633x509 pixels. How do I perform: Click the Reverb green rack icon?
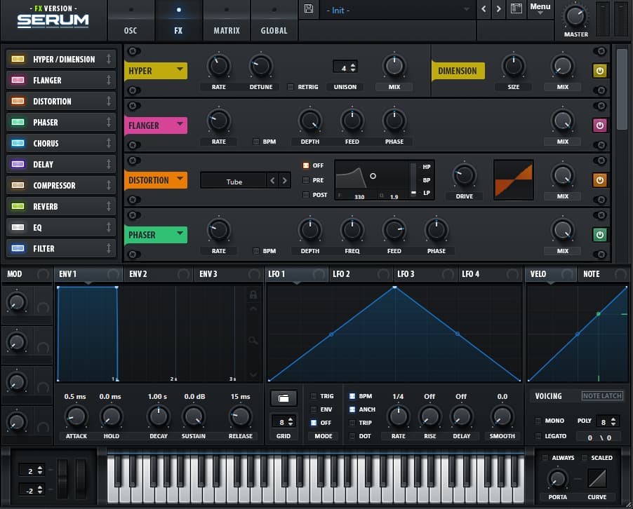click(x=18, y=207)
